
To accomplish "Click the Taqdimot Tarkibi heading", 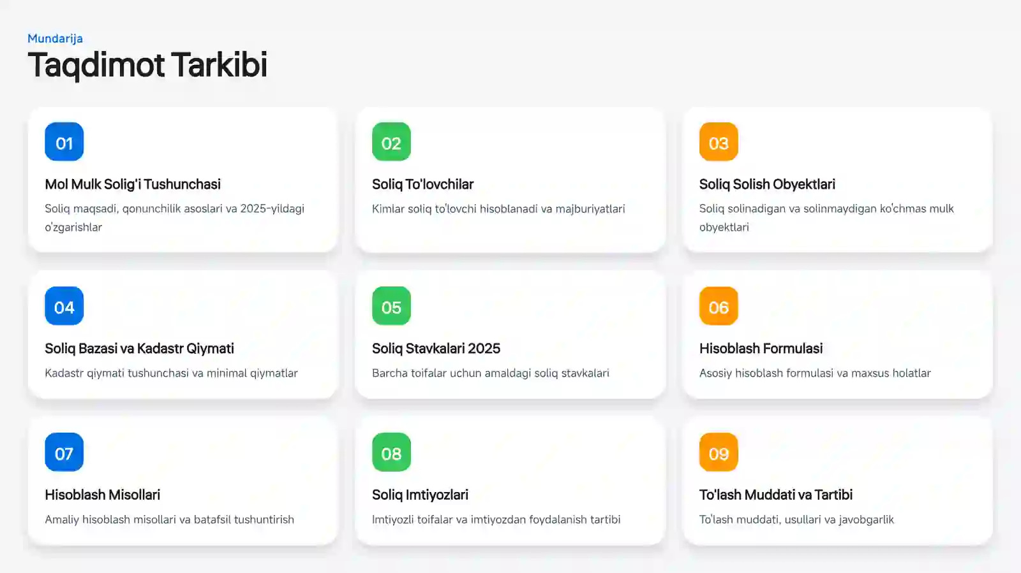I will click(x=147, y=65).
